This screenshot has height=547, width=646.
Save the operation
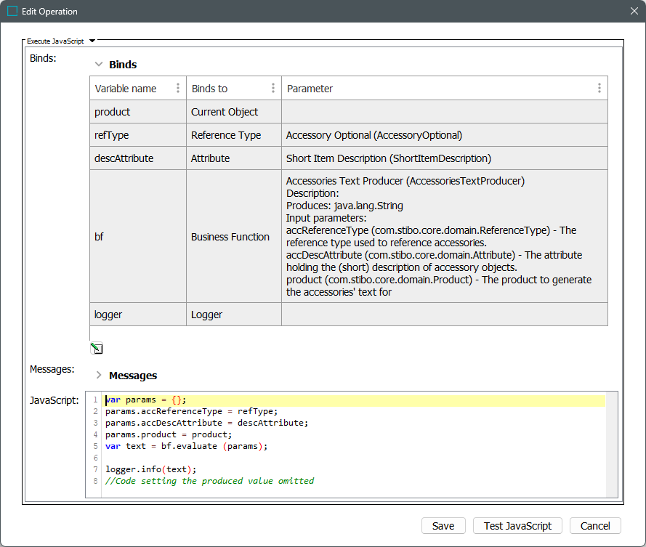click(443, 526)
